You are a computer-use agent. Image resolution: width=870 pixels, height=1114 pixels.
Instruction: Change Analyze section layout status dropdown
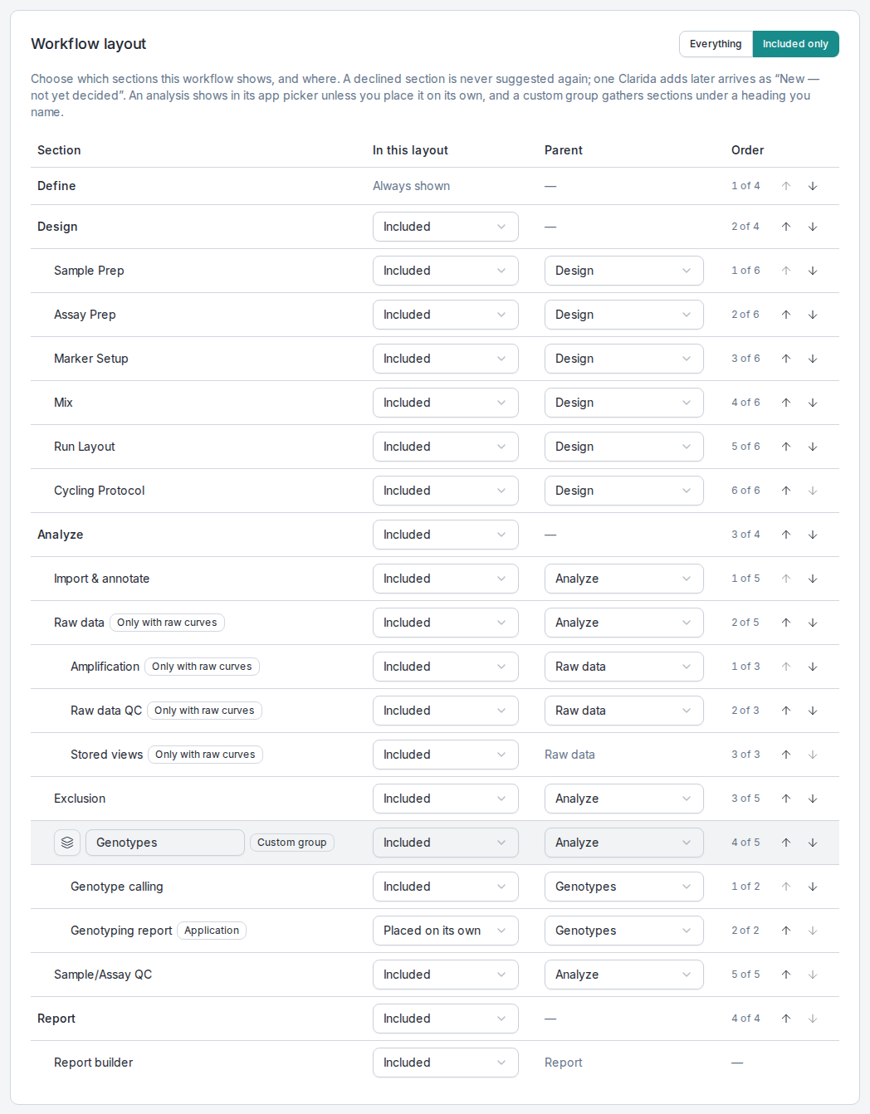click(446, 535)
